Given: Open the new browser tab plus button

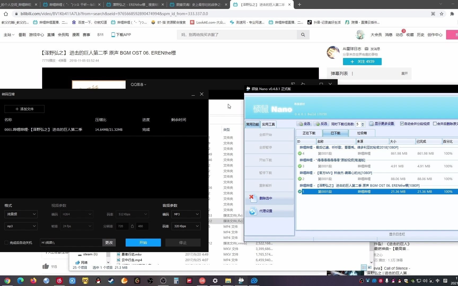Looking at the screenshot, I should pyautogui.click(x=300, y=5).
